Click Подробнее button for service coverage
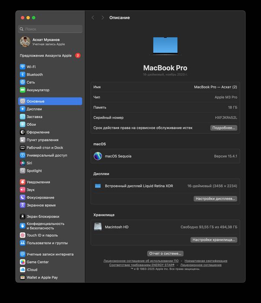The image size is (261, 303). [223, 128]
